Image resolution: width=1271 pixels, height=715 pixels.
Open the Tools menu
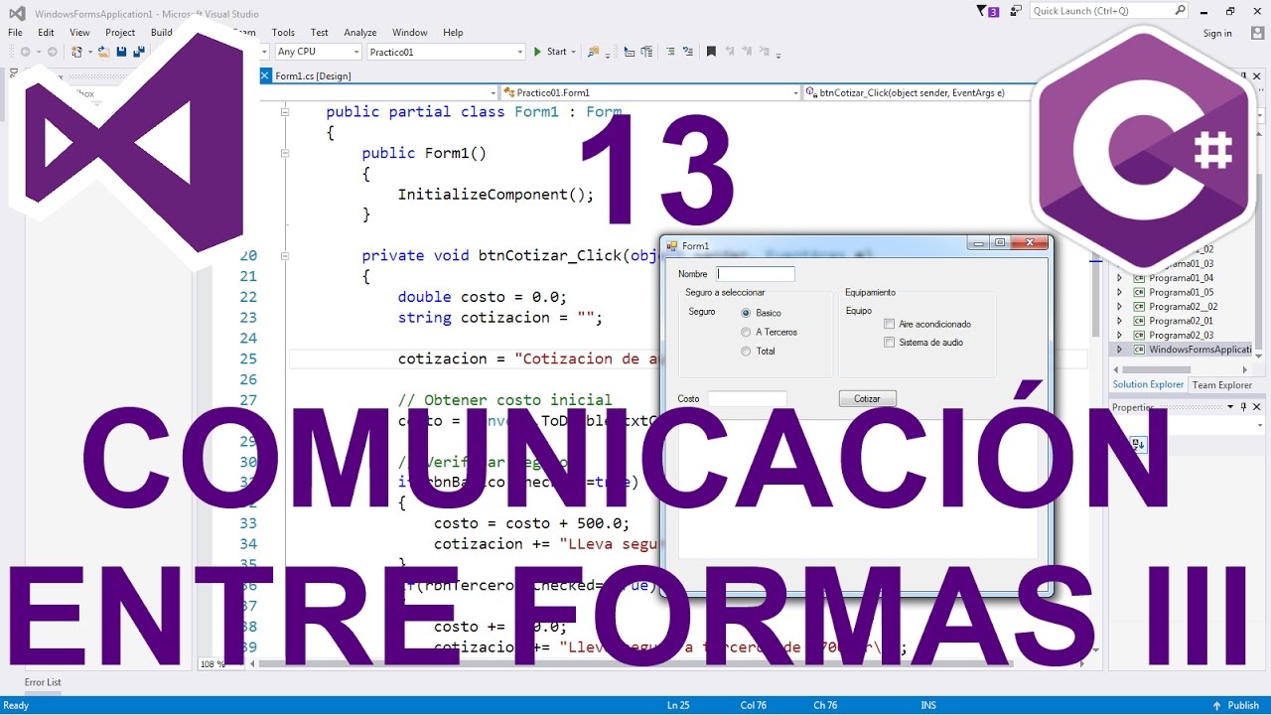coord(283,33)
